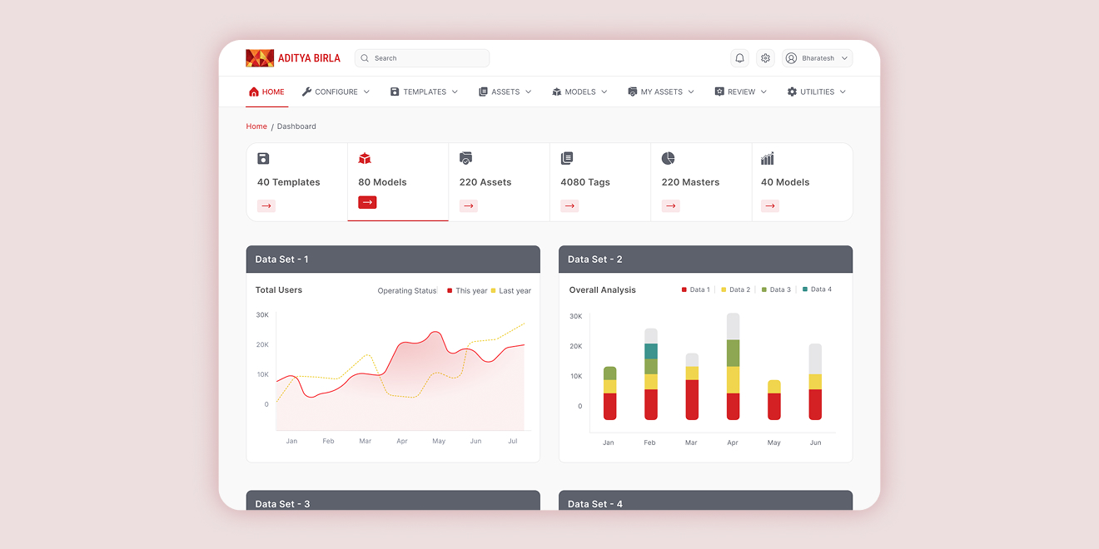Click the red Models cube icon
The height and width of the screenshot is (549, 1099).
(x=365, y=158)
